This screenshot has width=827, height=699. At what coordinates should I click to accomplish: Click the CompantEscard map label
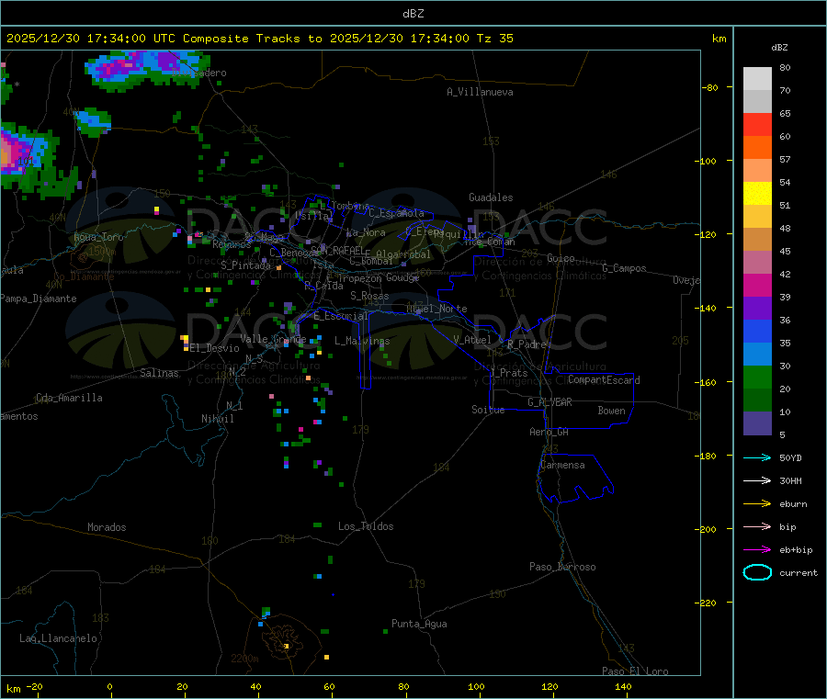604,380
